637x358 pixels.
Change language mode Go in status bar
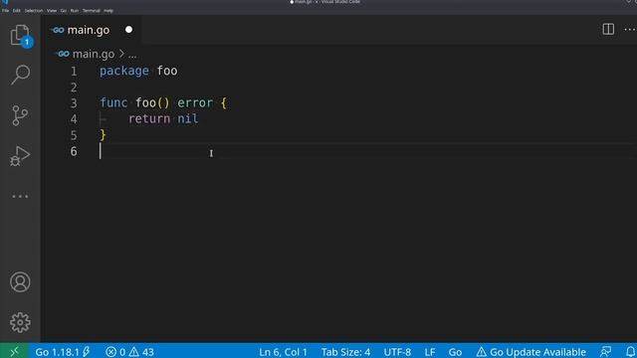click(x=455, y=352)
